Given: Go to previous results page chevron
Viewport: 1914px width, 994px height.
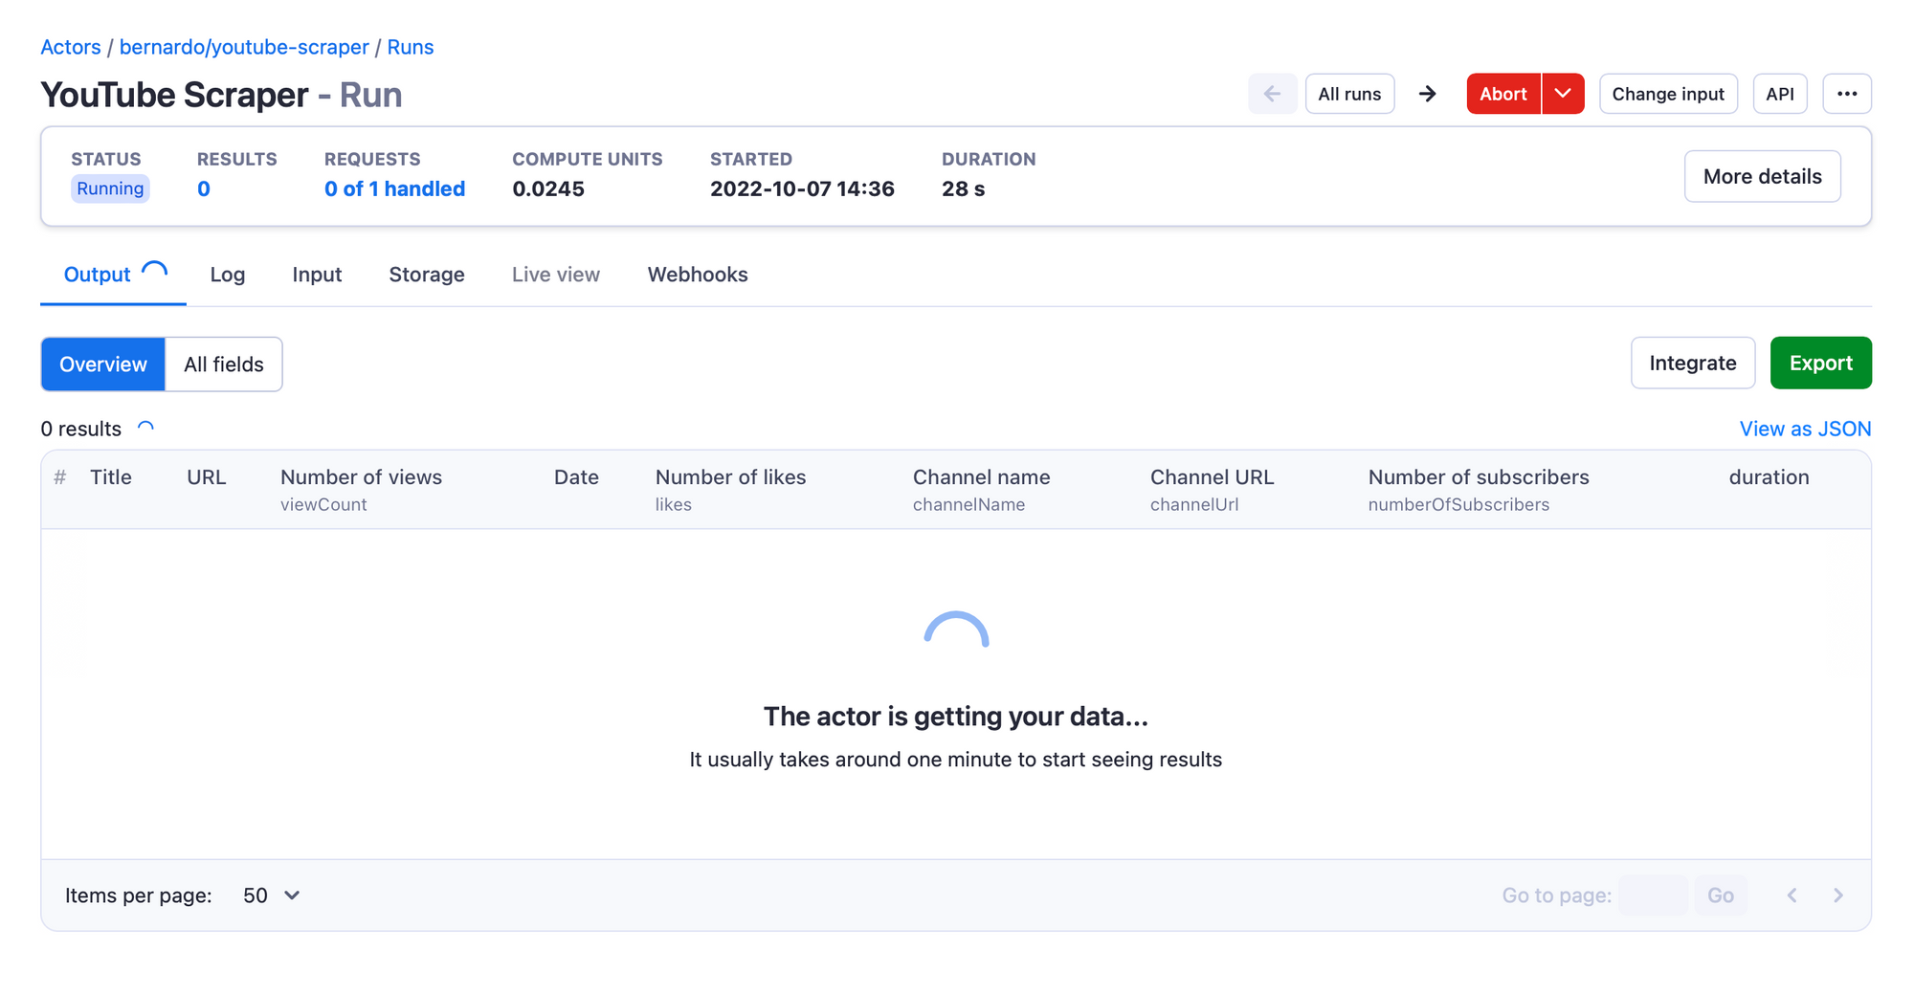Looking at the screenshot, I should (x=1792, y=895).
